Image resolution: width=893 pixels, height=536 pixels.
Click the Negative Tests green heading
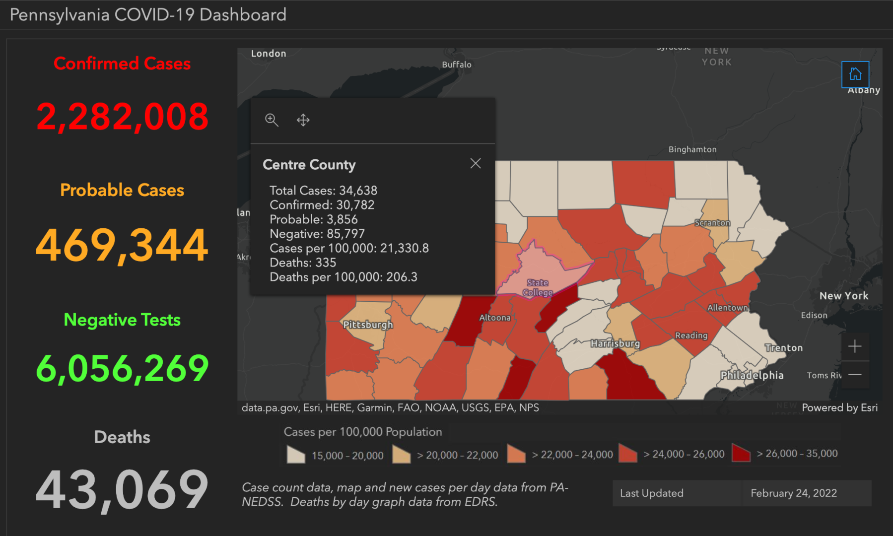pos(122,320)
